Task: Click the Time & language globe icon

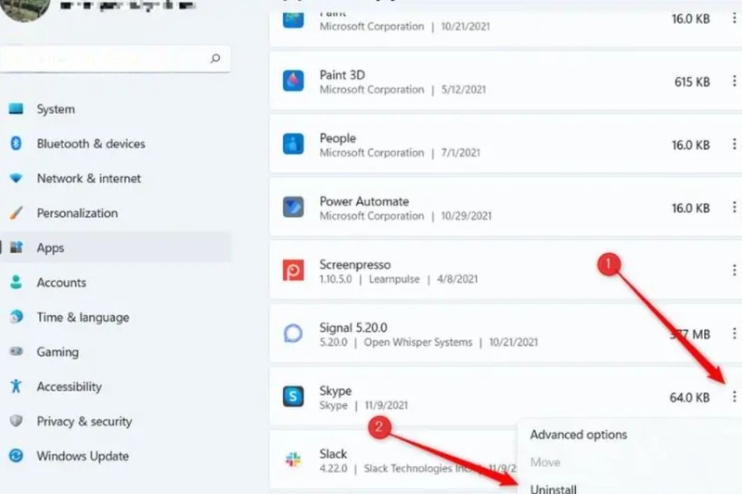Action: coord(16,316)
